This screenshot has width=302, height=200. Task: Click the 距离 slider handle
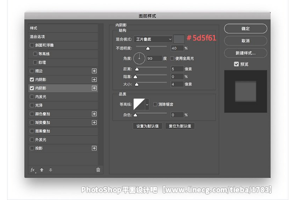point(137,69)
